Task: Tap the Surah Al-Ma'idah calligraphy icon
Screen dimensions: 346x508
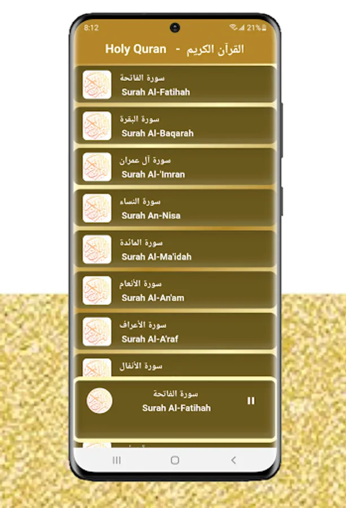Action: 97,249
